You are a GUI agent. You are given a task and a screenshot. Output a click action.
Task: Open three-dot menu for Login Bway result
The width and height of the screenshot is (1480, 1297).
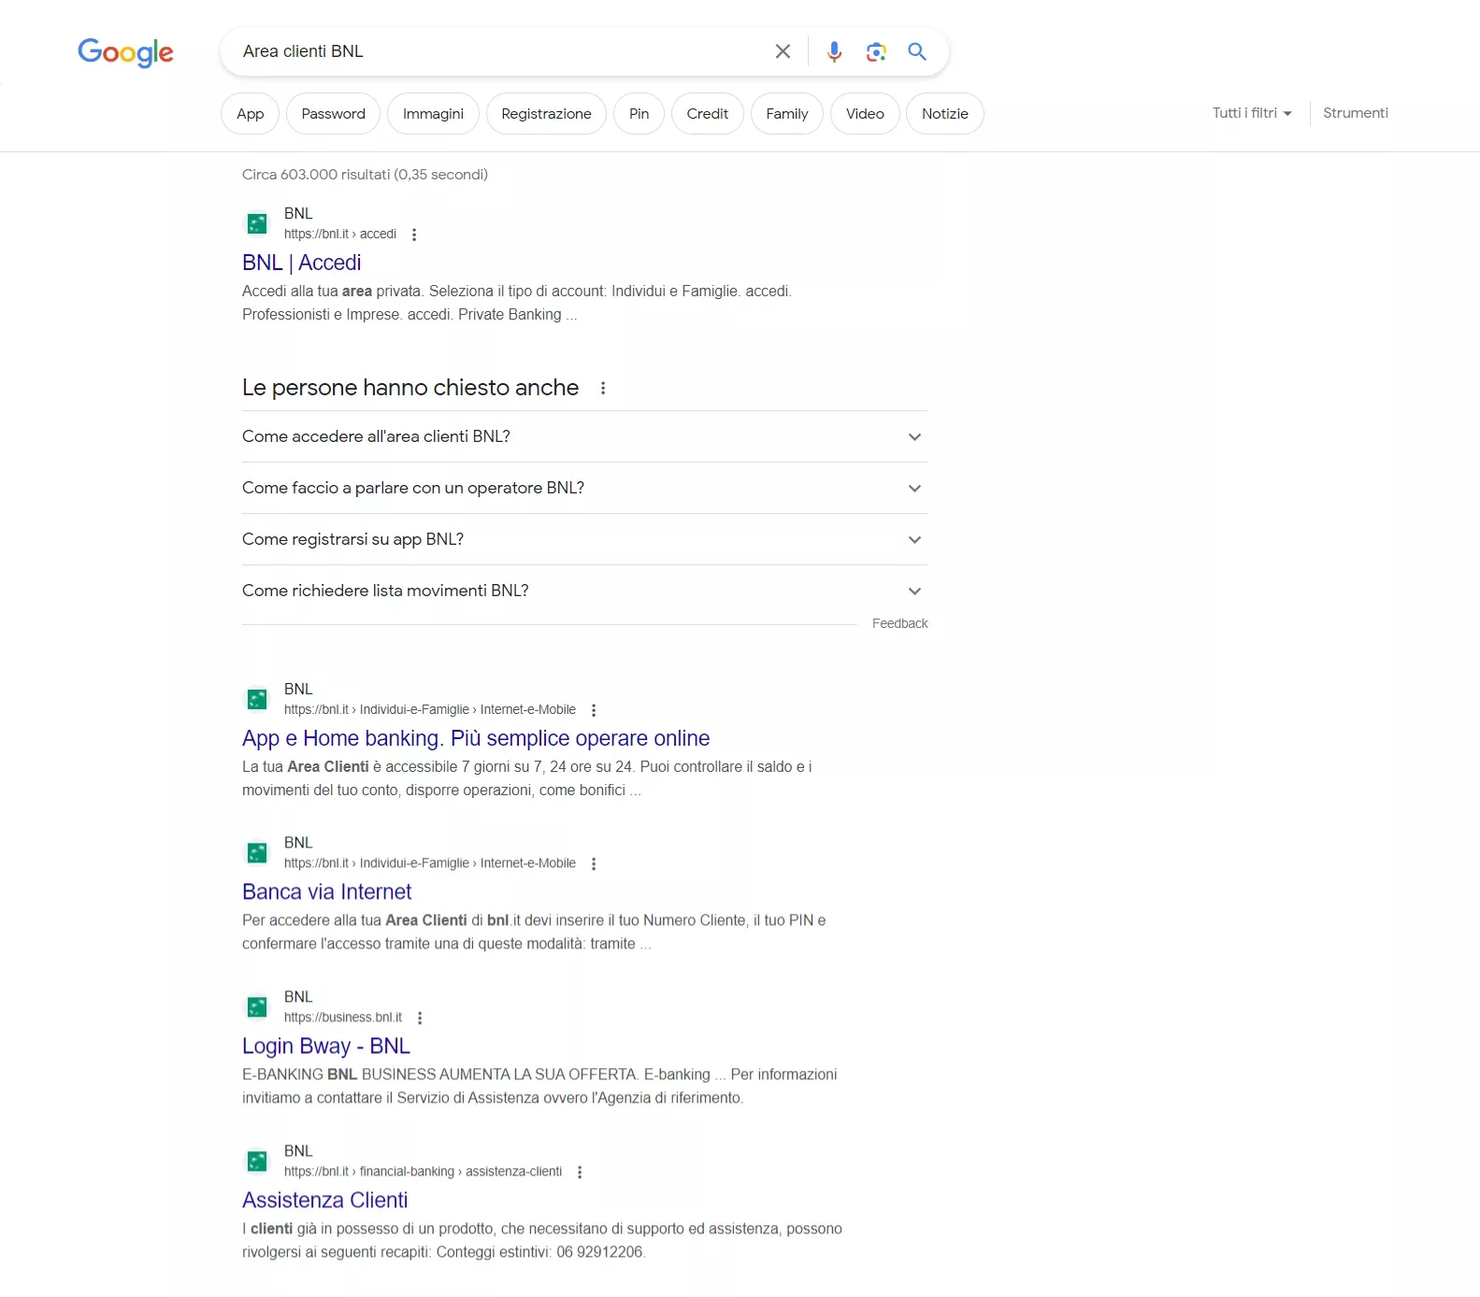pos(420,1019)
